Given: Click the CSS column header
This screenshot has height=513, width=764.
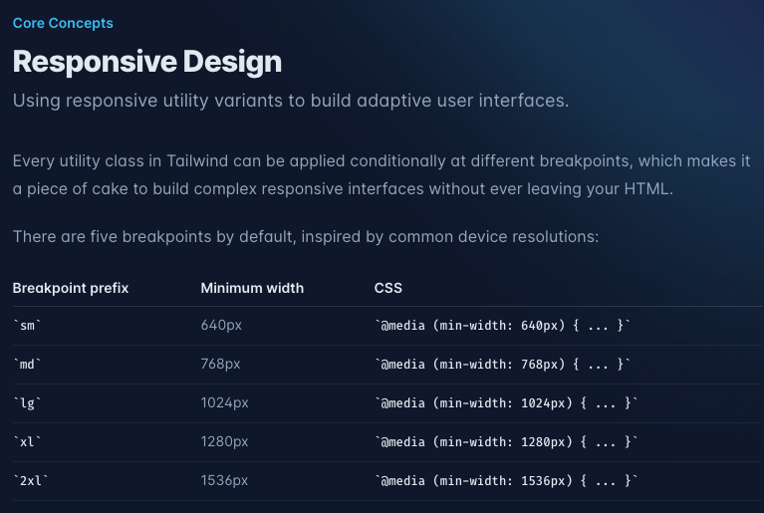Looking at the screenshot, I should [x=388, y=288].
